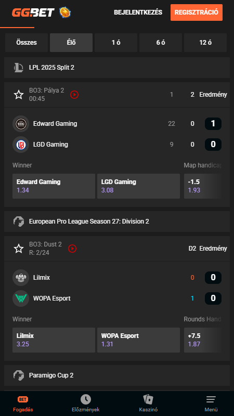The width and height of the screenshot is (234, 416).
Task: Watch the LPL match live stream
Action: tap(74, 95)
